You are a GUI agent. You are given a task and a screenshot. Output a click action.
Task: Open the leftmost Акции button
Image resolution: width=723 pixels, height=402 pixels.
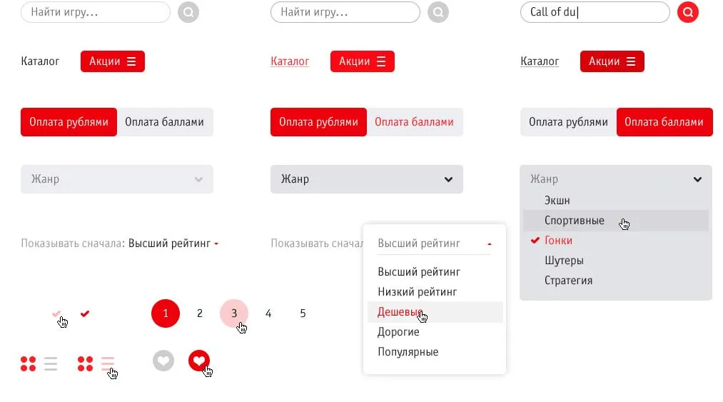pyautogui.click(x=113, y=61)
